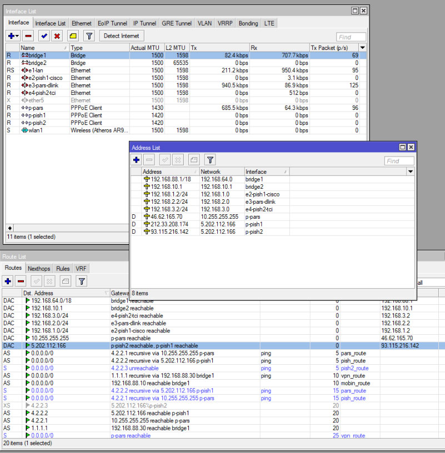Viewport: 445px width, 453px height.
Task: Click wlan1 wireless interface icon
Action: pos(25,130)
